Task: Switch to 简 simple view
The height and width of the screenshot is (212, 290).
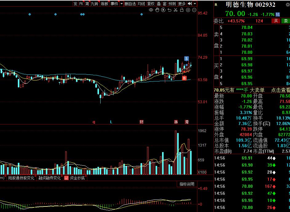Action: tap(87, 4)
